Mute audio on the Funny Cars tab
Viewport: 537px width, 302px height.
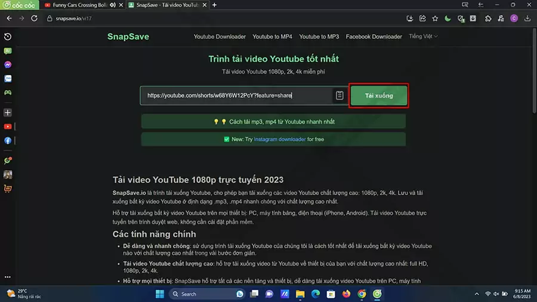(113, 5)
